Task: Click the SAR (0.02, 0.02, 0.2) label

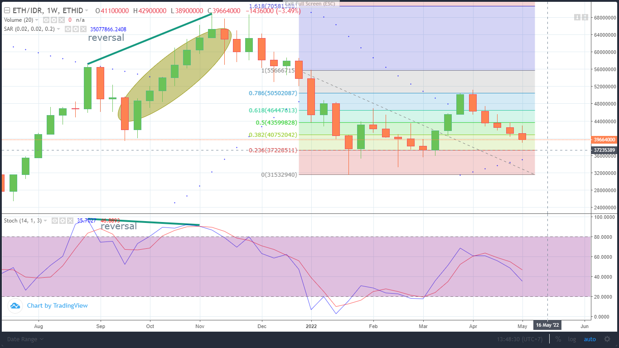Action: (x=29, y=29)
